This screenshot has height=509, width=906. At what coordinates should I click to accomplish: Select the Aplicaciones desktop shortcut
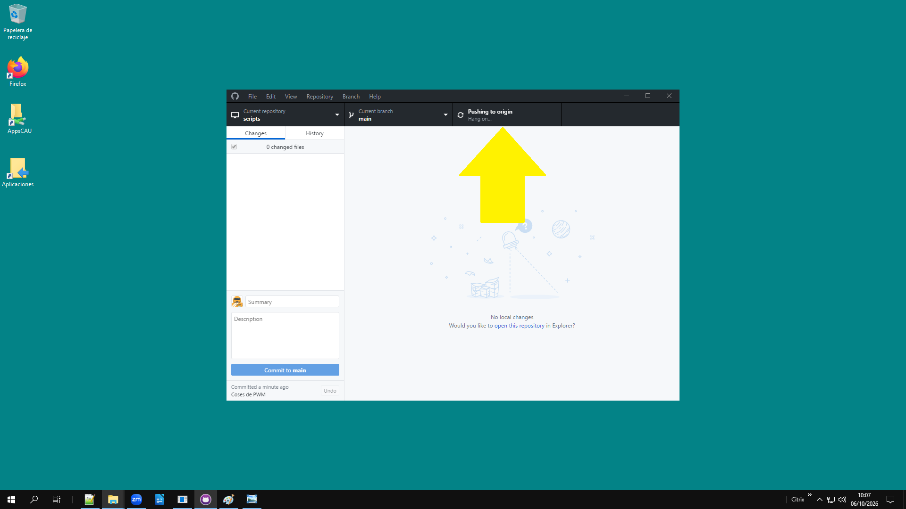coord(17,172)
